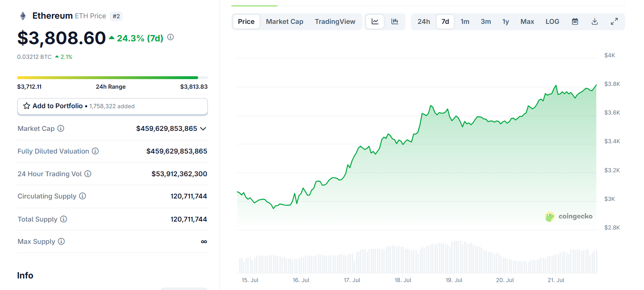Download the chart data
The image size is (644, 290).
595,21
